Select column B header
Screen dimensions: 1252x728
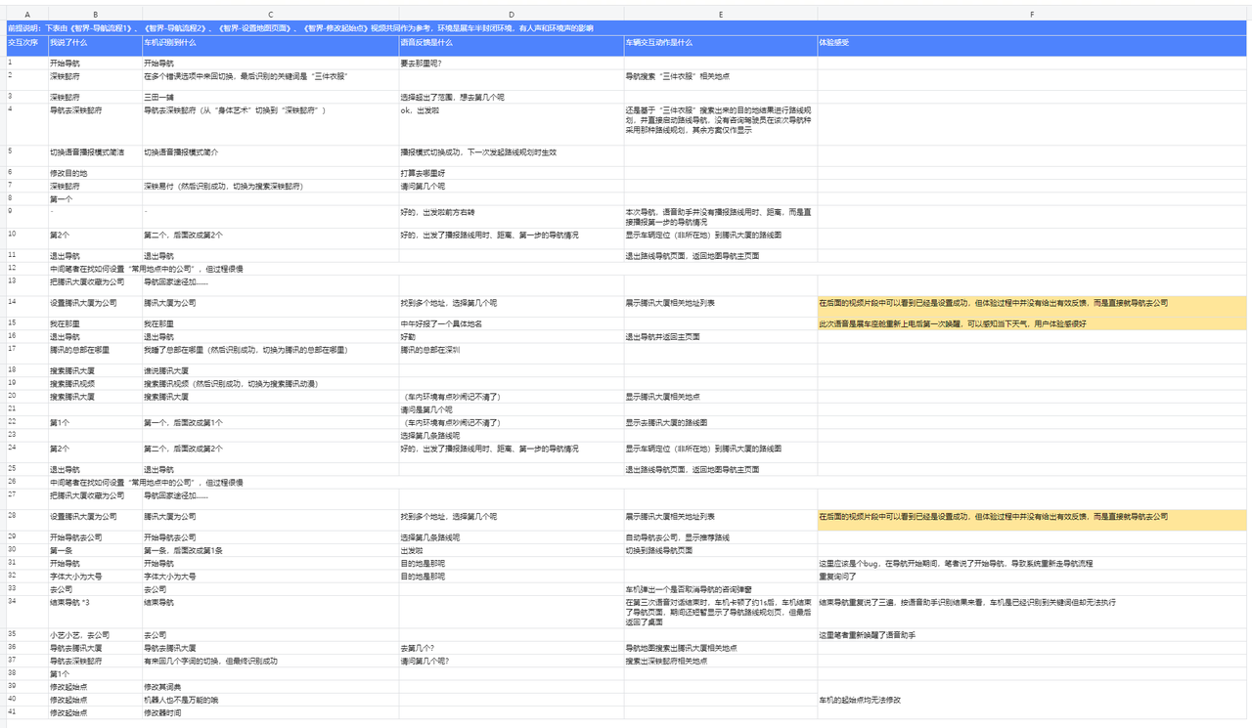coord(95,15)
